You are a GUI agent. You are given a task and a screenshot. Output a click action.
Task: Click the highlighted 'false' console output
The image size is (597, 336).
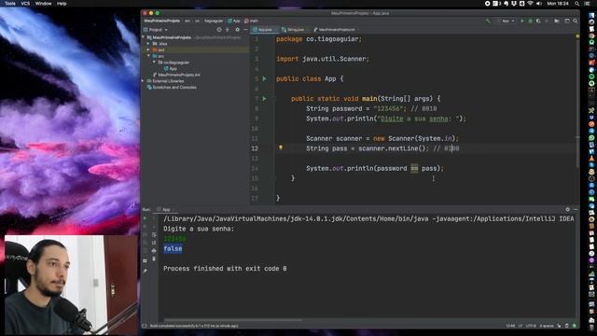pyautogui.click(x=173, y=248)
